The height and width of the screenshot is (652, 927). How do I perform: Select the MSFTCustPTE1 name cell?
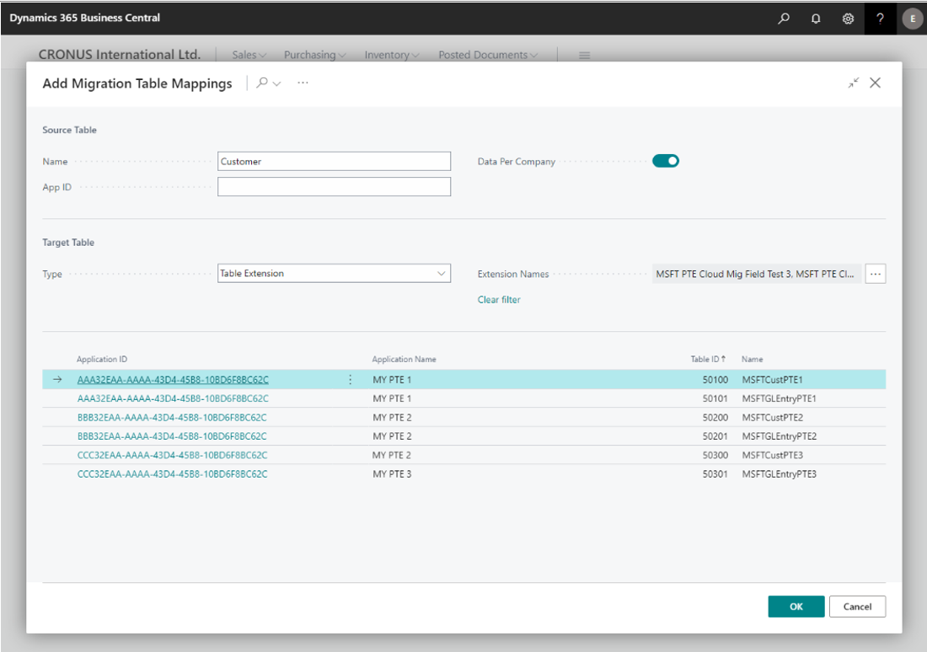772,380
